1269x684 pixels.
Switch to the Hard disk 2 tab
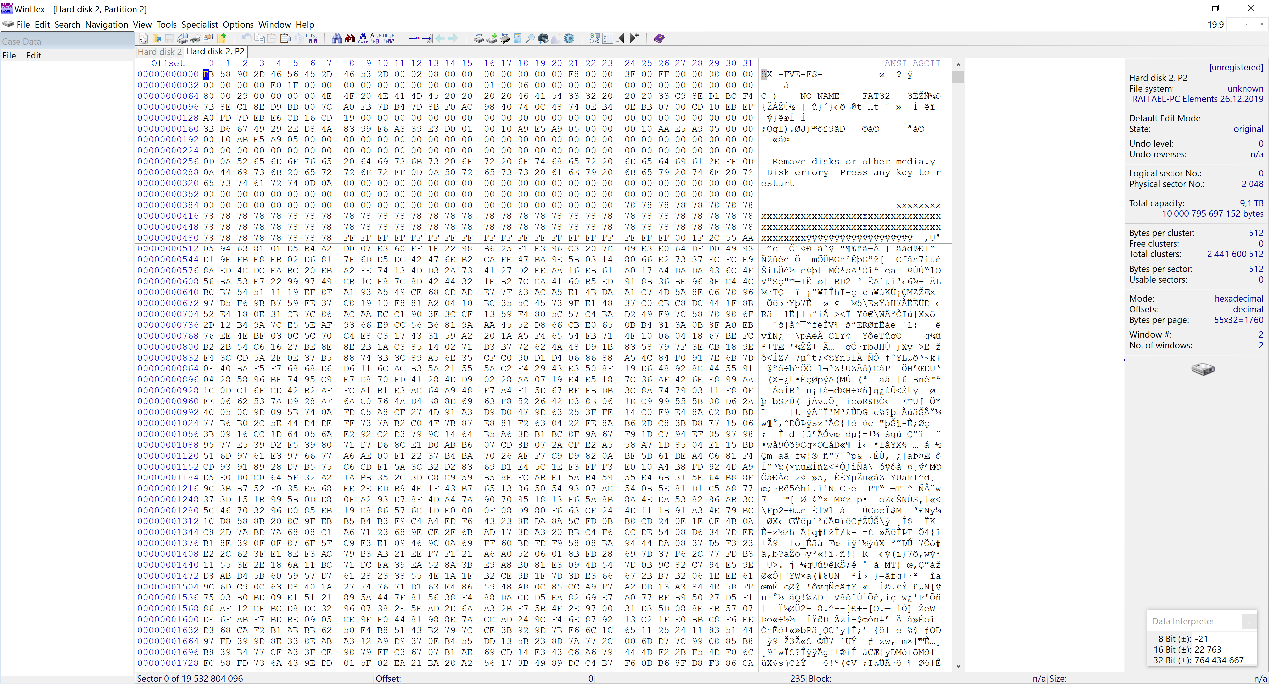pos(160,51)
